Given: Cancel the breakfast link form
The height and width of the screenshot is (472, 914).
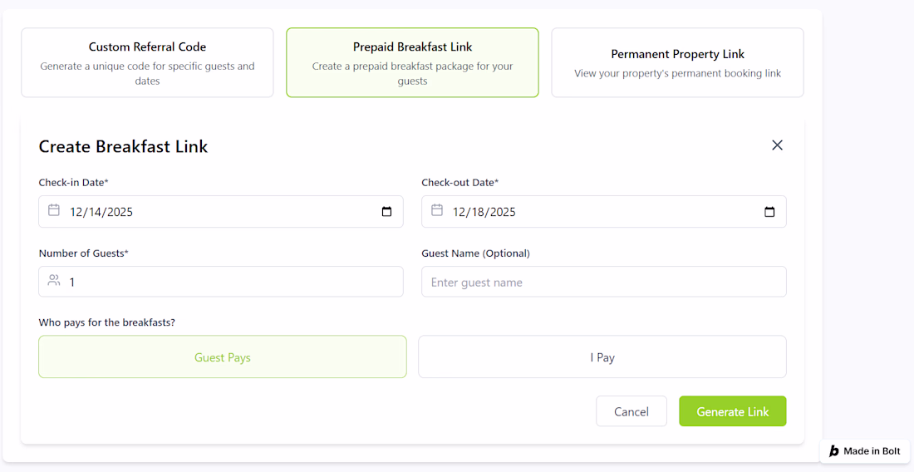Looking at the screenshot, I should (x=631, y=411).
